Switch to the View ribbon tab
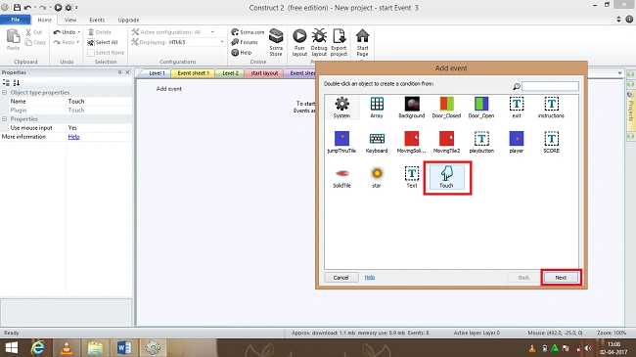636x357 pixels. pos(70,20)
